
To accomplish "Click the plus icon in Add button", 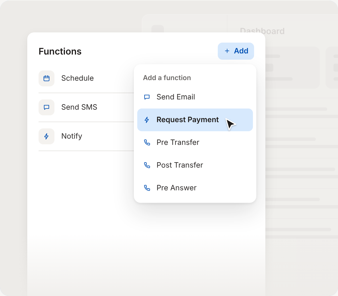I will (227, 51).
